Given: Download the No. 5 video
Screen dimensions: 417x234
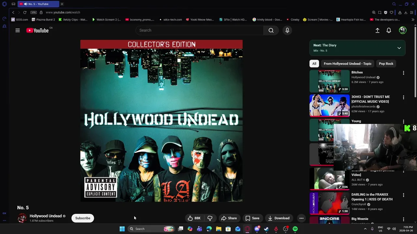Looking at the screenshot, I should 279,218.
